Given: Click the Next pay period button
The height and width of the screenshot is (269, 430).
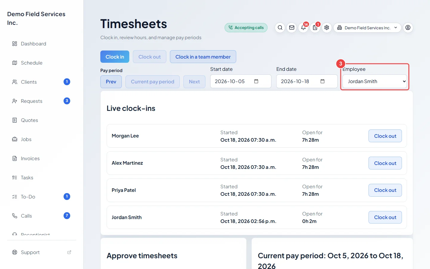Looking at the screenshot, I should tap(194, 82).
